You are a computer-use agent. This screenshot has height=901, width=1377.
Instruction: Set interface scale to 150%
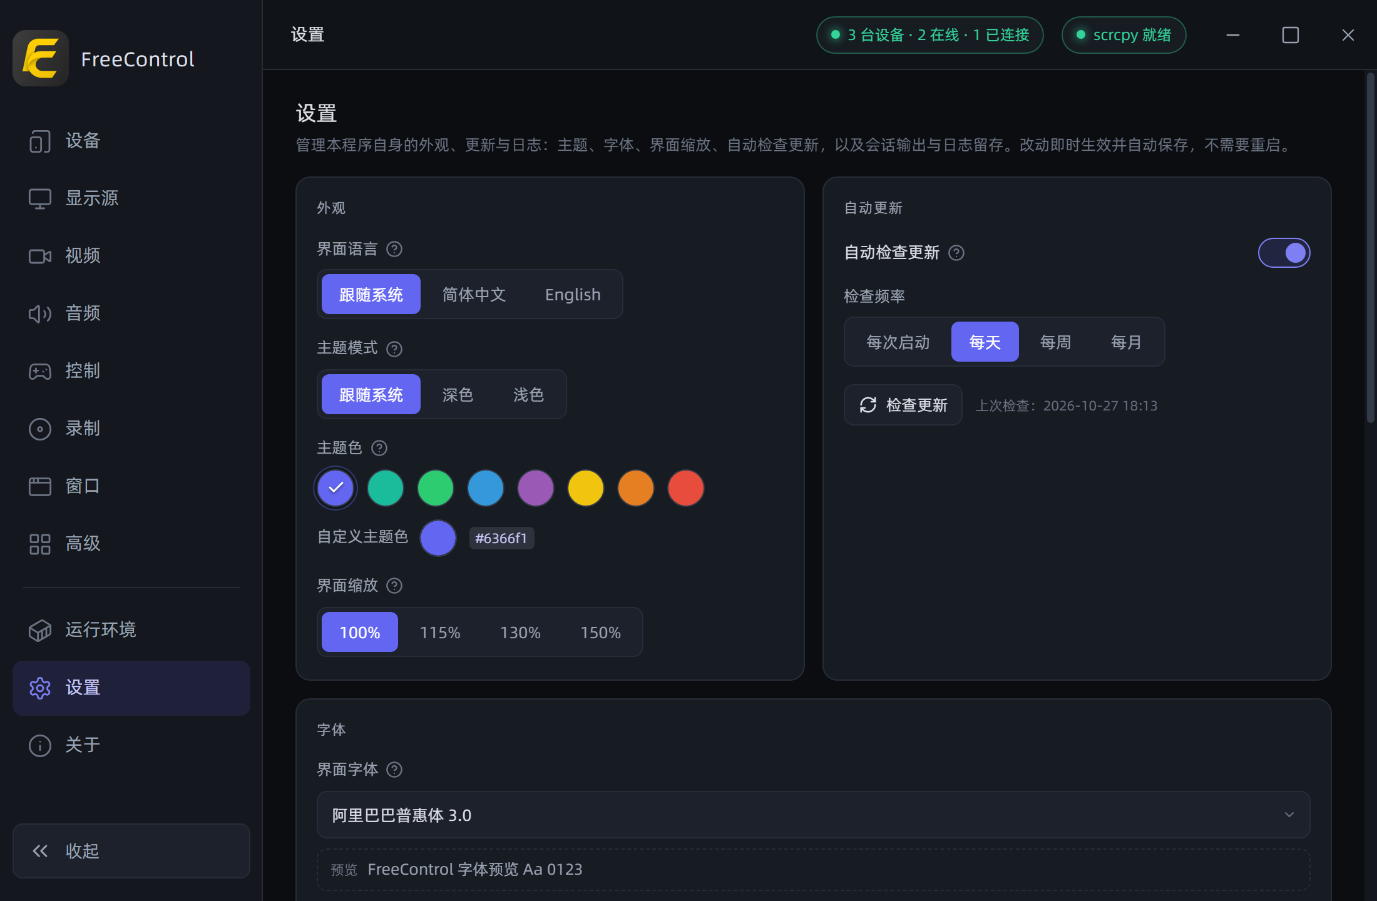[600, 633]
